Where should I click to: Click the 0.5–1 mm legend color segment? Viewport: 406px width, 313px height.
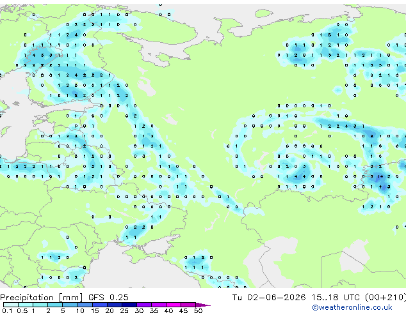click(26, 305)
